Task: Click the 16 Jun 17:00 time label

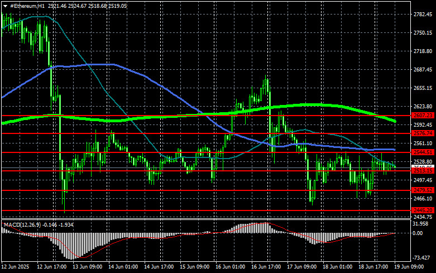Action: click(x=266, y=267)
